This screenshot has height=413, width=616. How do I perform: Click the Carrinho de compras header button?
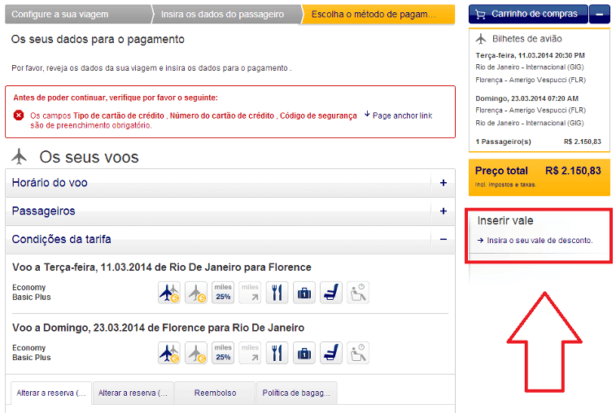coord(528,14)
